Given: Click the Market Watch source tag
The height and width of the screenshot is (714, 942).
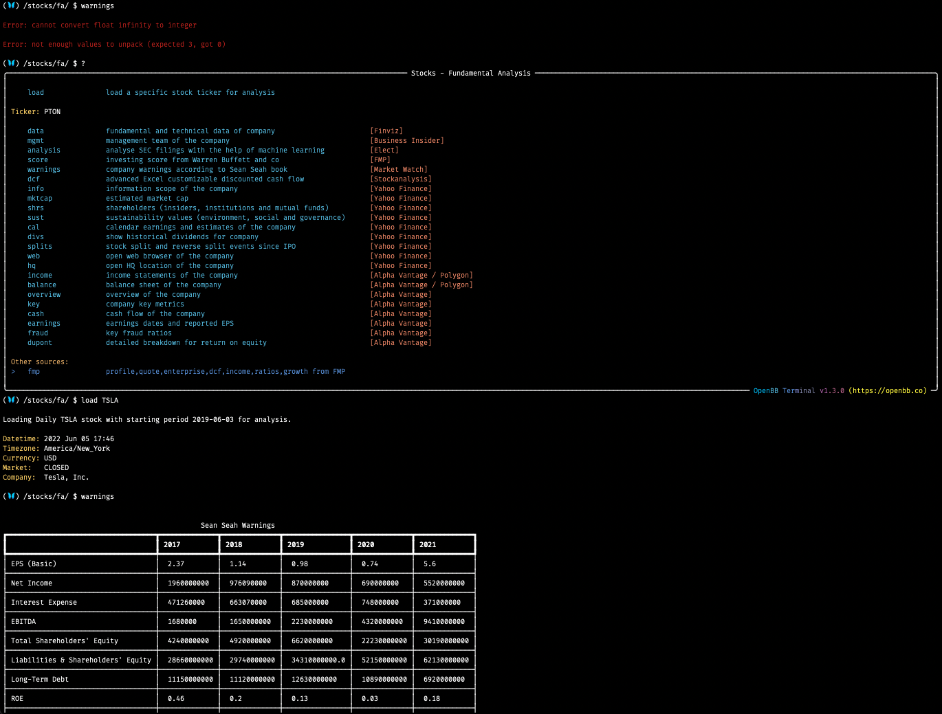Looking at the screenshot, I should coord(399,169).
